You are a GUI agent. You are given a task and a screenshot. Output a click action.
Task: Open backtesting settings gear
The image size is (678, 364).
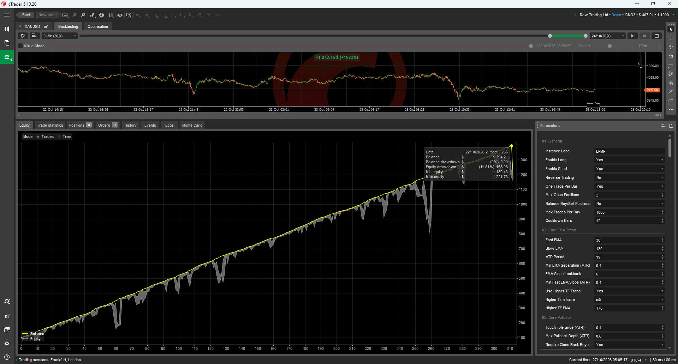point(23,36)
